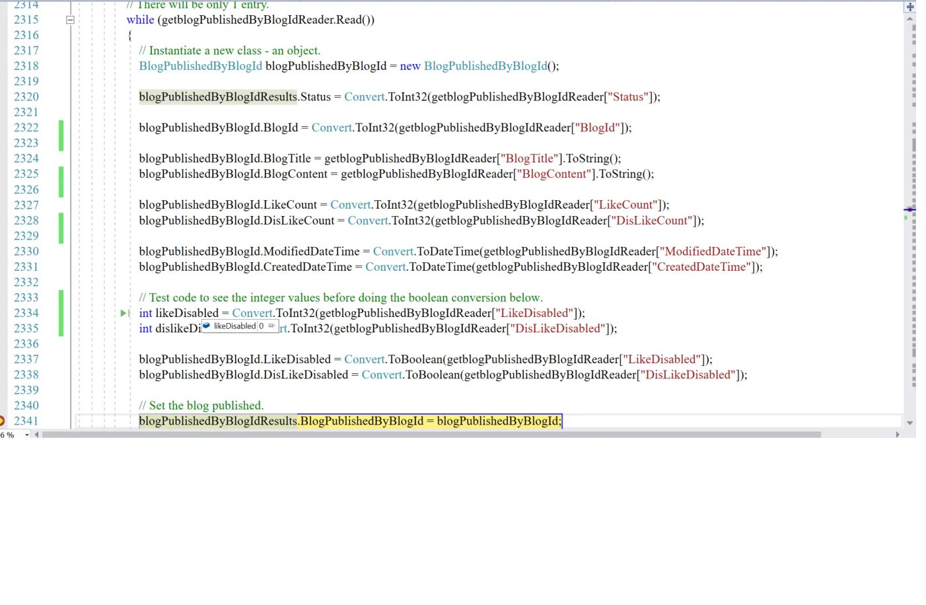This screenshot has height=605, width=926.
Task: Open the editor zoom percentage dropdown
Action: pyautogui.click(x=27, y=435)
